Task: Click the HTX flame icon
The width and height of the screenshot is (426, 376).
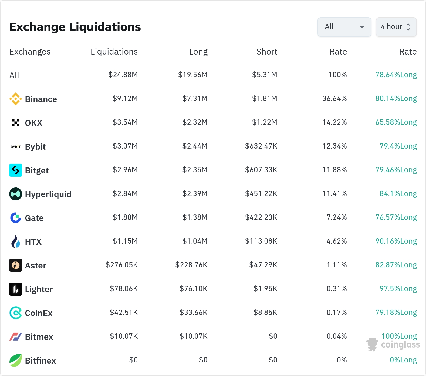Action: point(16,241)
